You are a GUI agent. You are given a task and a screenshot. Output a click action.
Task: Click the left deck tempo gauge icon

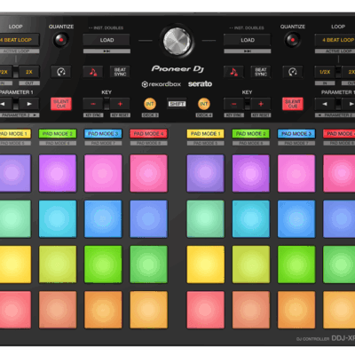tap(61, 72)
